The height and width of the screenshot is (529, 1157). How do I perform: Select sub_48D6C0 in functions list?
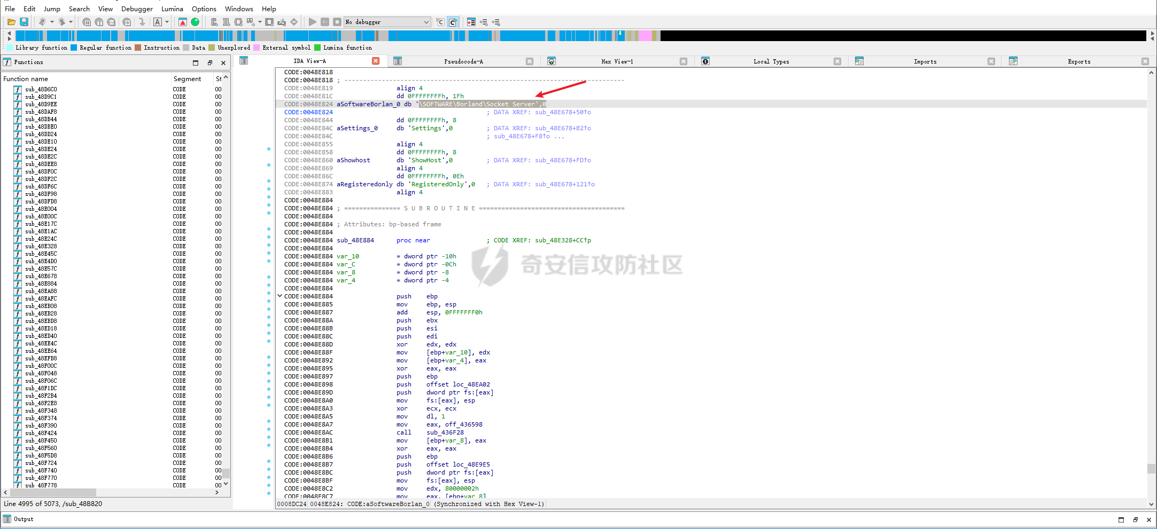pyautogui.click(x=41, y=89)
